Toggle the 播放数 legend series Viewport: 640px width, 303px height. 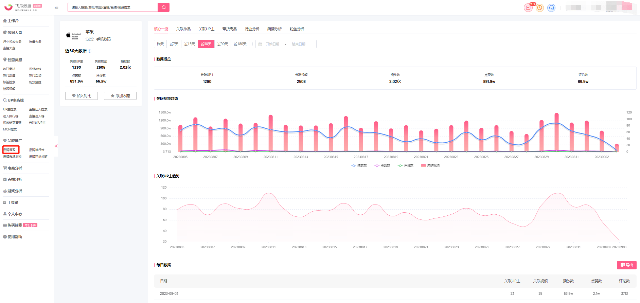[x=359, y=165]
